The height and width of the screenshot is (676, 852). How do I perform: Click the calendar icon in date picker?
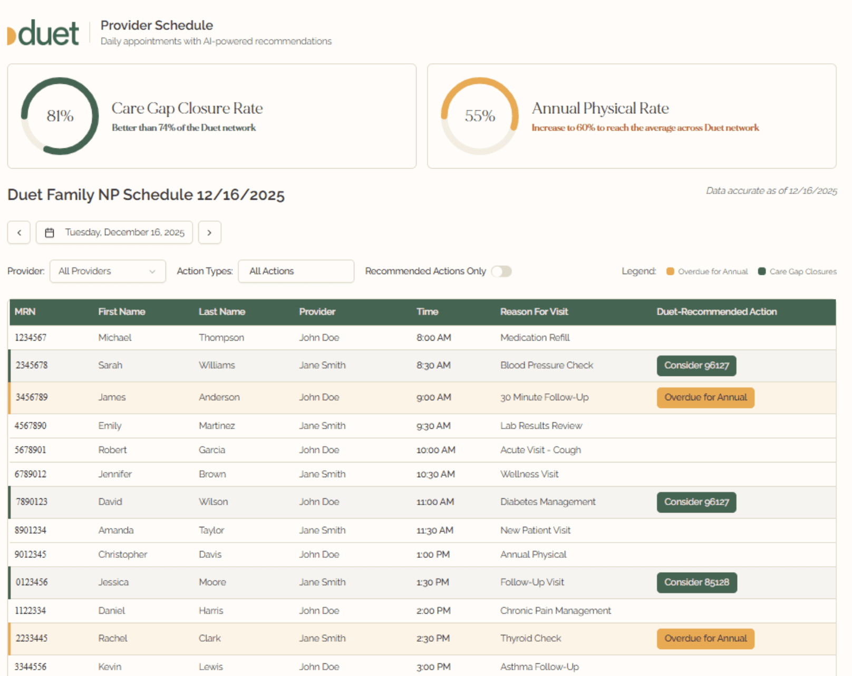50,233
